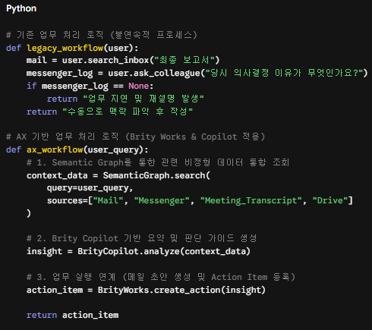The image size is (372, 330).
Task: Click the "Mail" source string
Action: point(108,201)
